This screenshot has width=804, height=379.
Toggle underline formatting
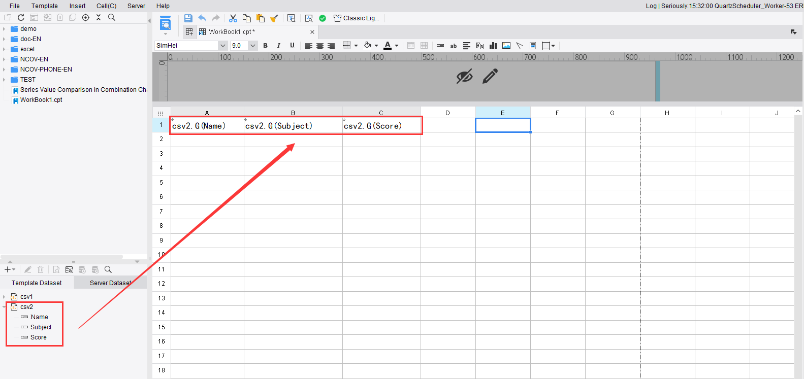pyautogui.click(x=292, y=46)
